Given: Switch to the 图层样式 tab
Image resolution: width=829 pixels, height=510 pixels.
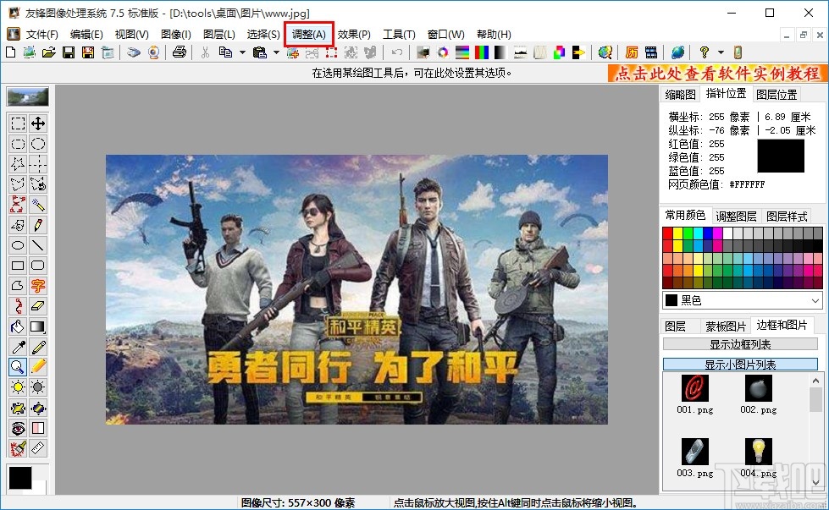Looking at the screenshot, I should [x=787, y=216].
